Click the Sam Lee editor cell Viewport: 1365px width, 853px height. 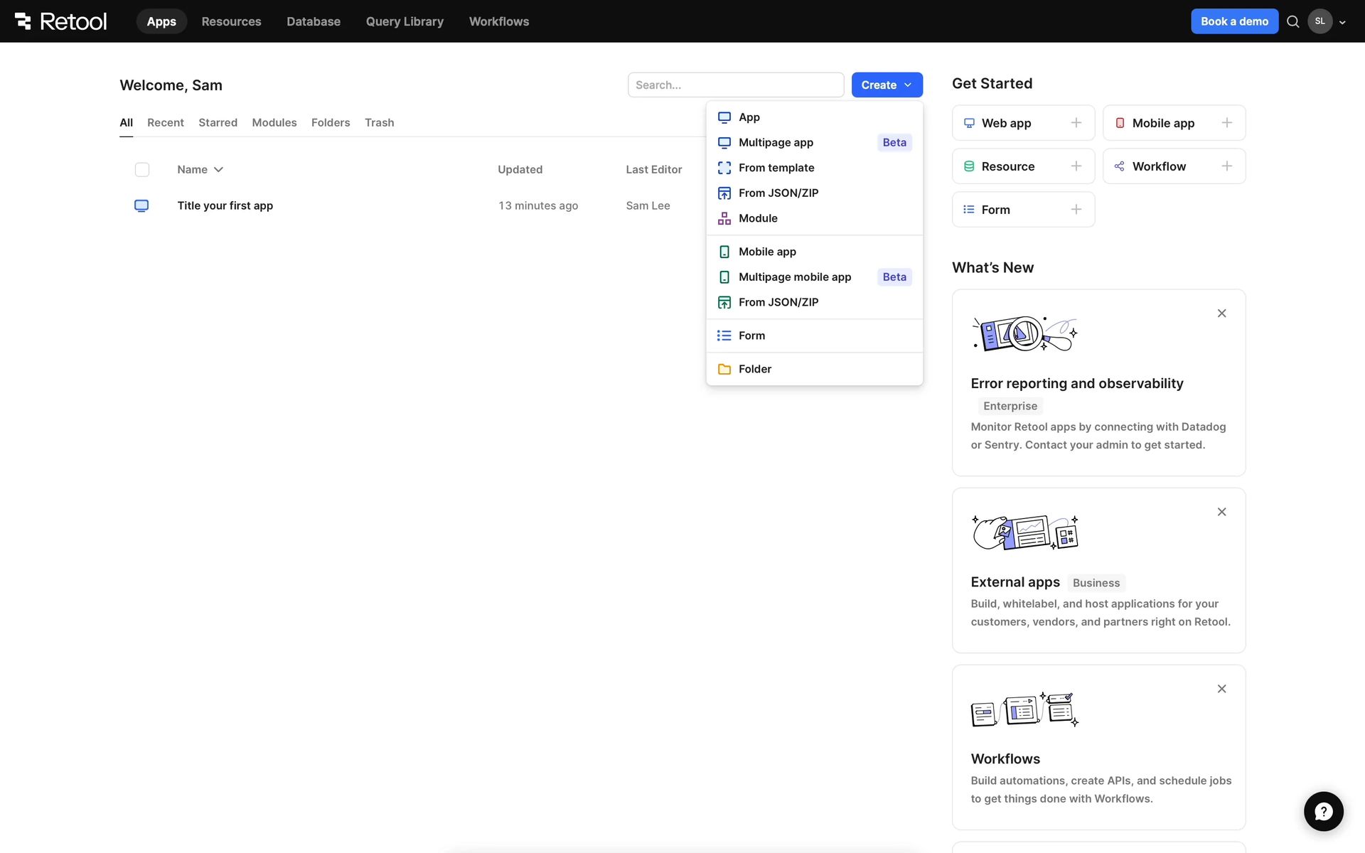pyautogui.click(x=648, y=205)
